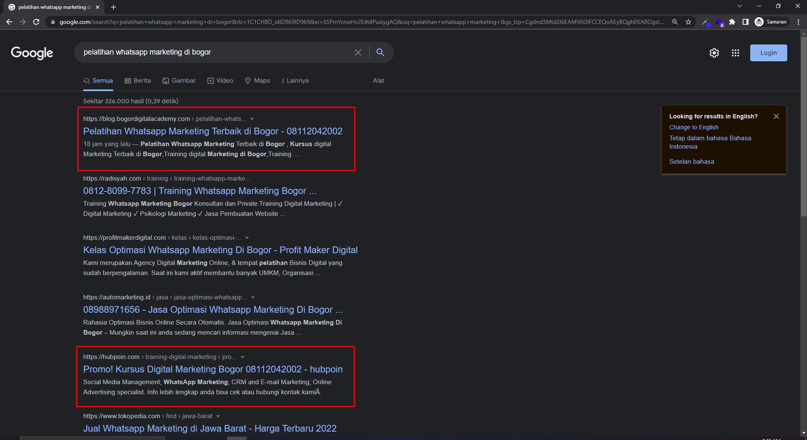Click the Google logo
Viewport: 807px width, 440px height.
click(x=32, y=53)
